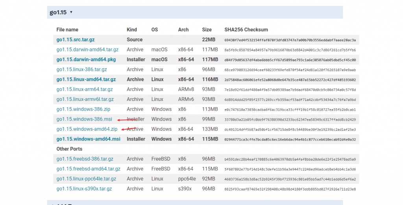The height and width of the screenshot is (205, 403).
Task: Click FreeBSD OS cell in freebsd-386 row
Action: (x=161, y=159)
